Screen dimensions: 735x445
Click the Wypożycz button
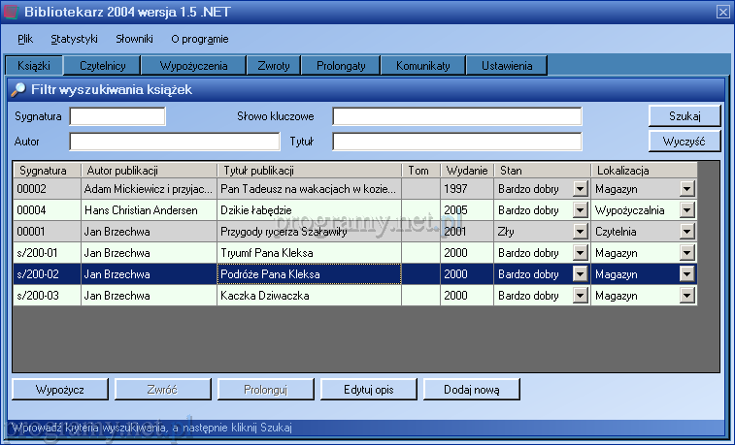click(59, 389)
